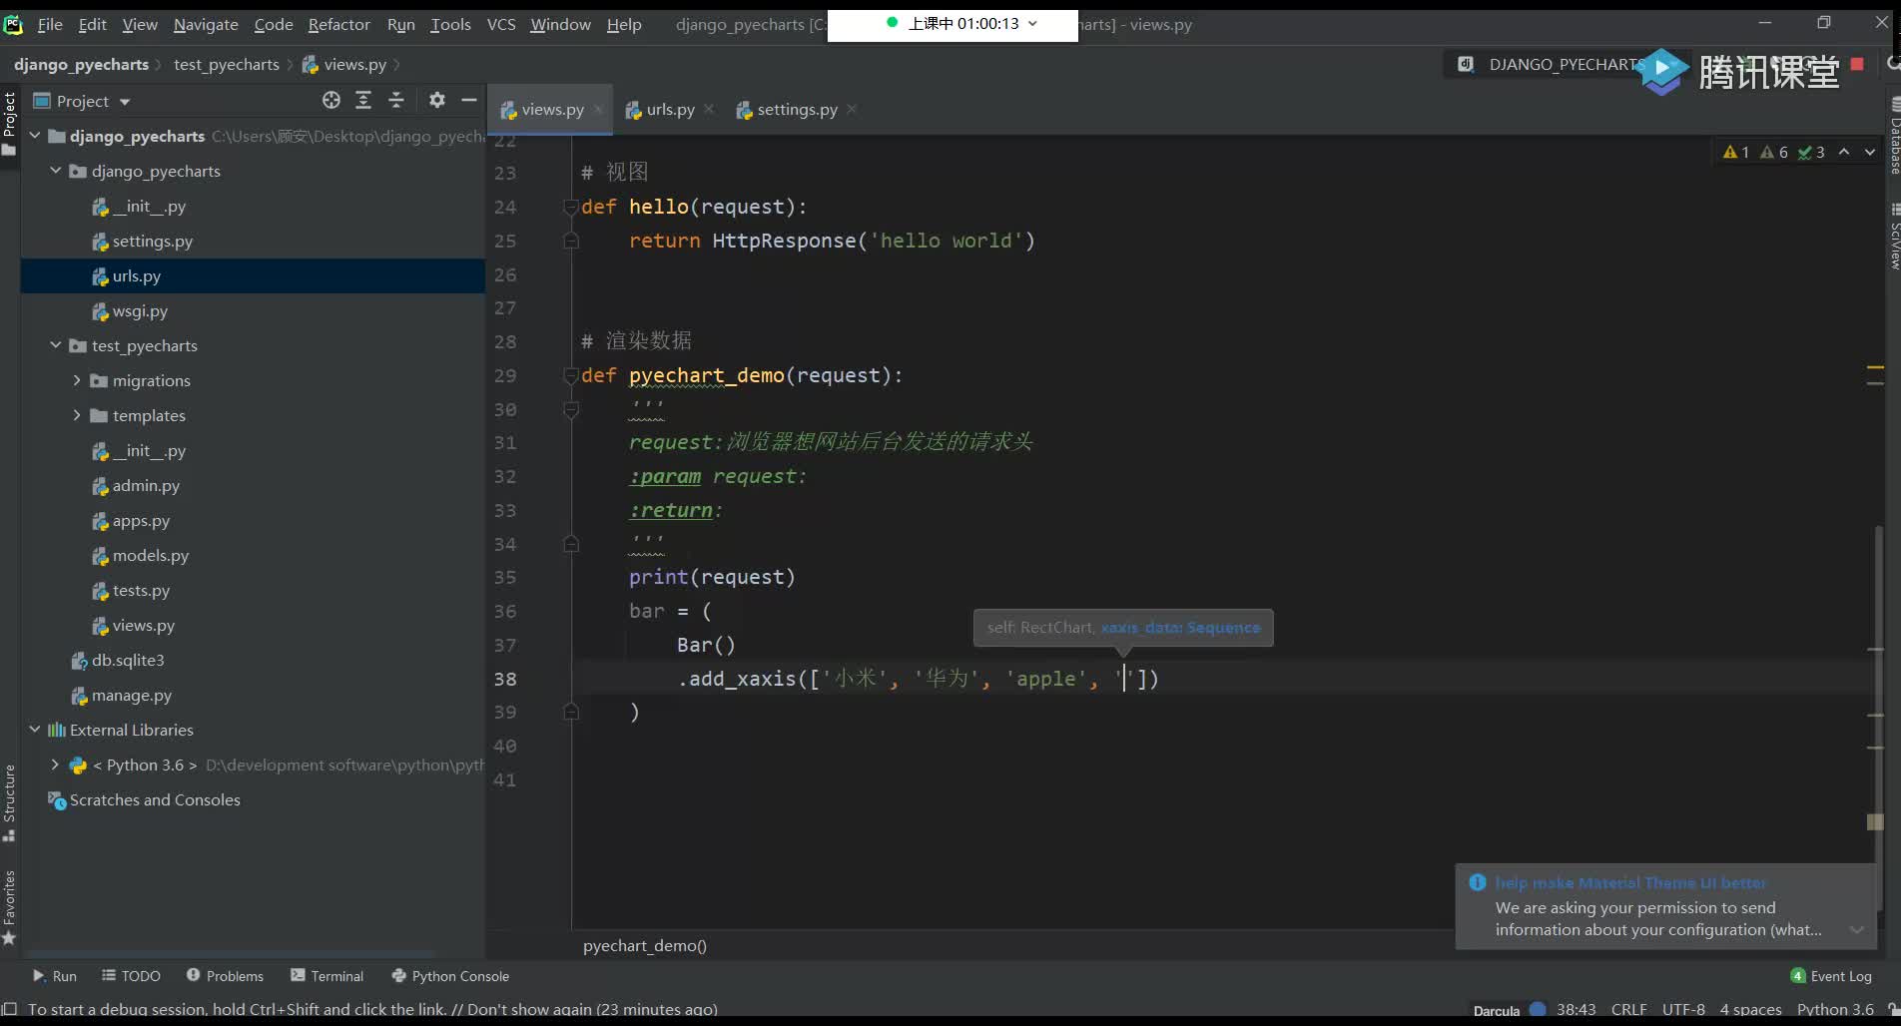Screen dimensions: 1901x1026
Task: Open Project panel settings gear
Action: tap(436, 100)
